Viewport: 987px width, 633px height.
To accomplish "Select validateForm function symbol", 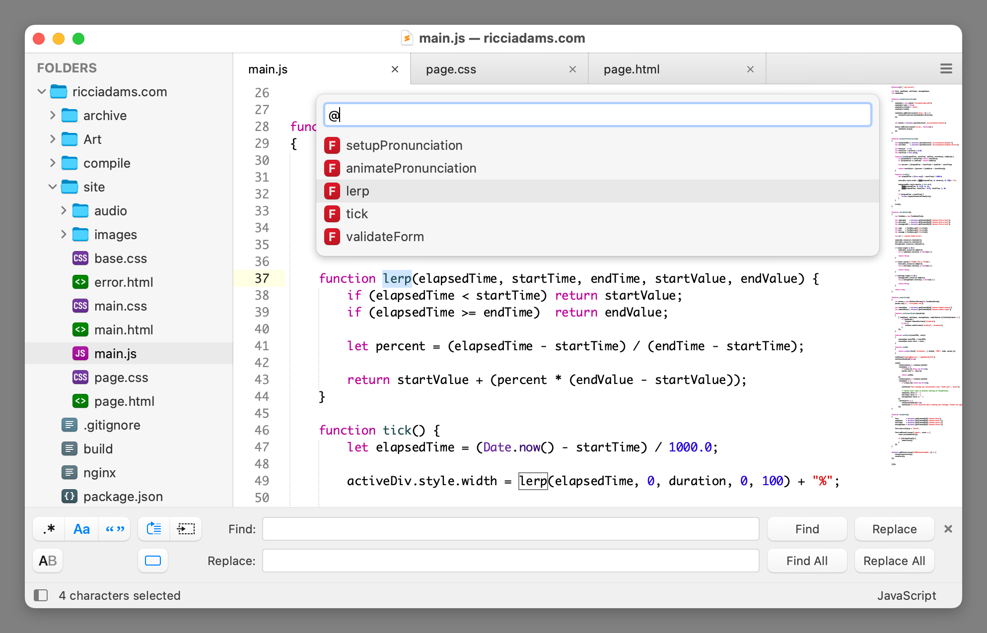I will pyautogui.click(x=385, y=237).
